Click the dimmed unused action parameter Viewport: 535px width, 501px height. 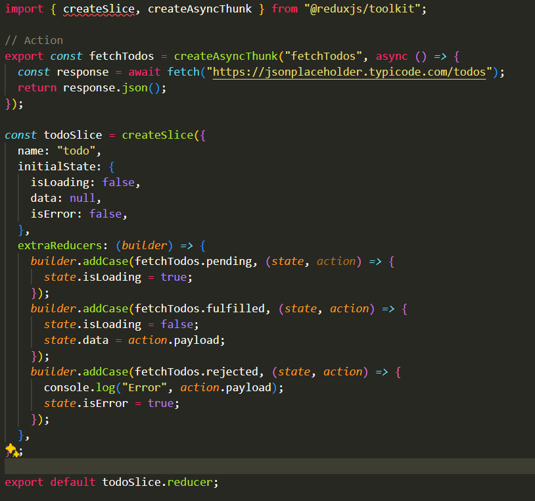[336, 262]
